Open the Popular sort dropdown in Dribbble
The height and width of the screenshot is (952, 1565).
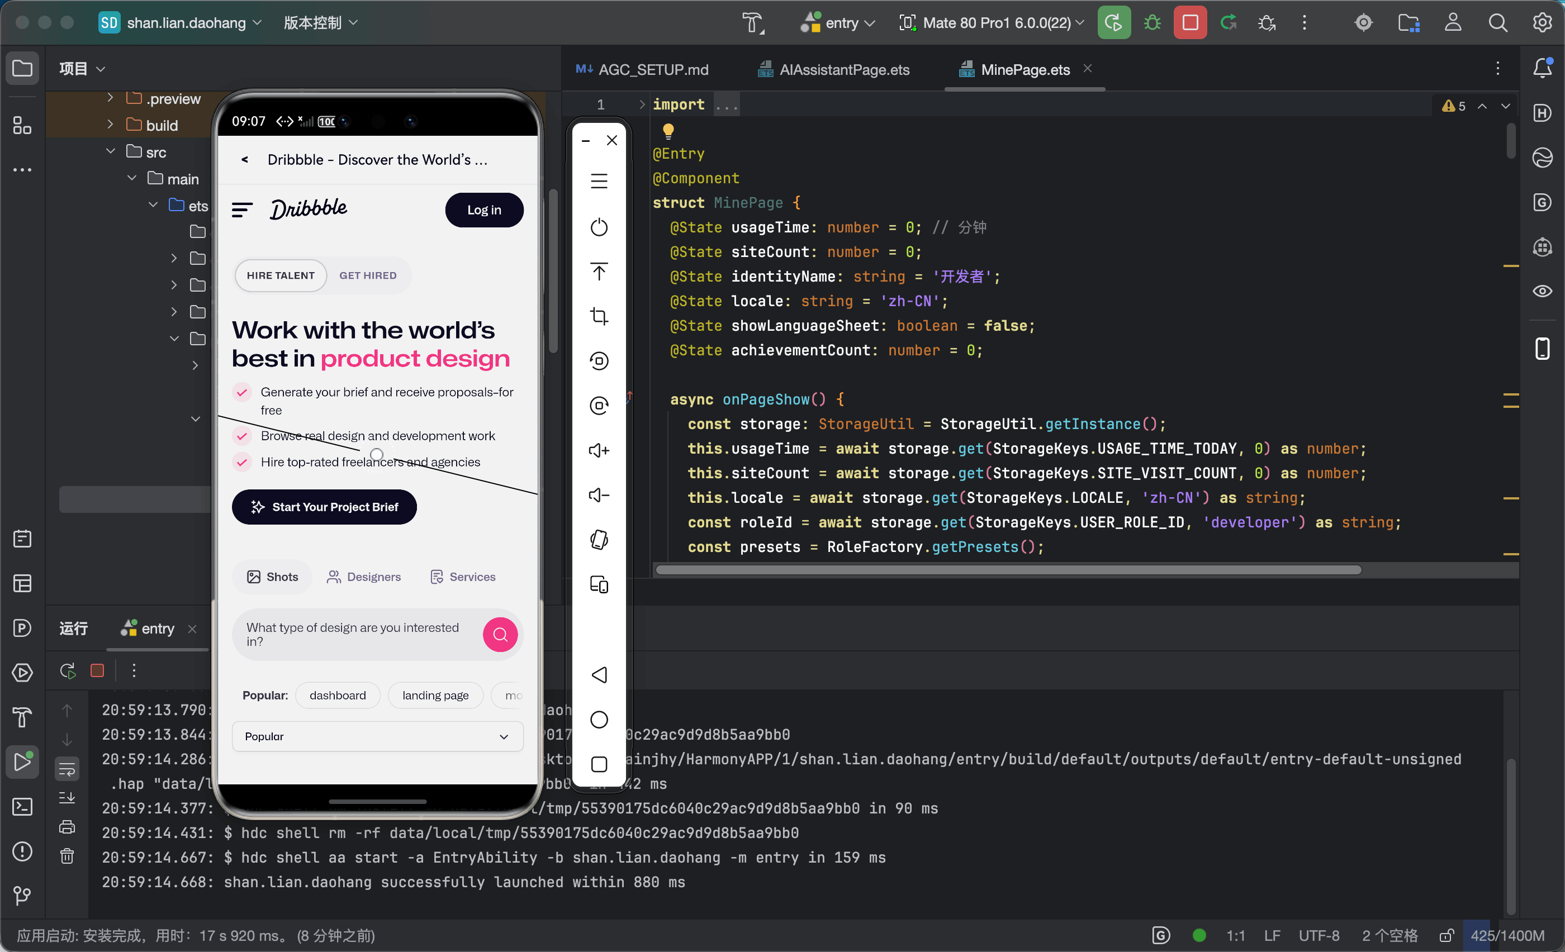377,736
